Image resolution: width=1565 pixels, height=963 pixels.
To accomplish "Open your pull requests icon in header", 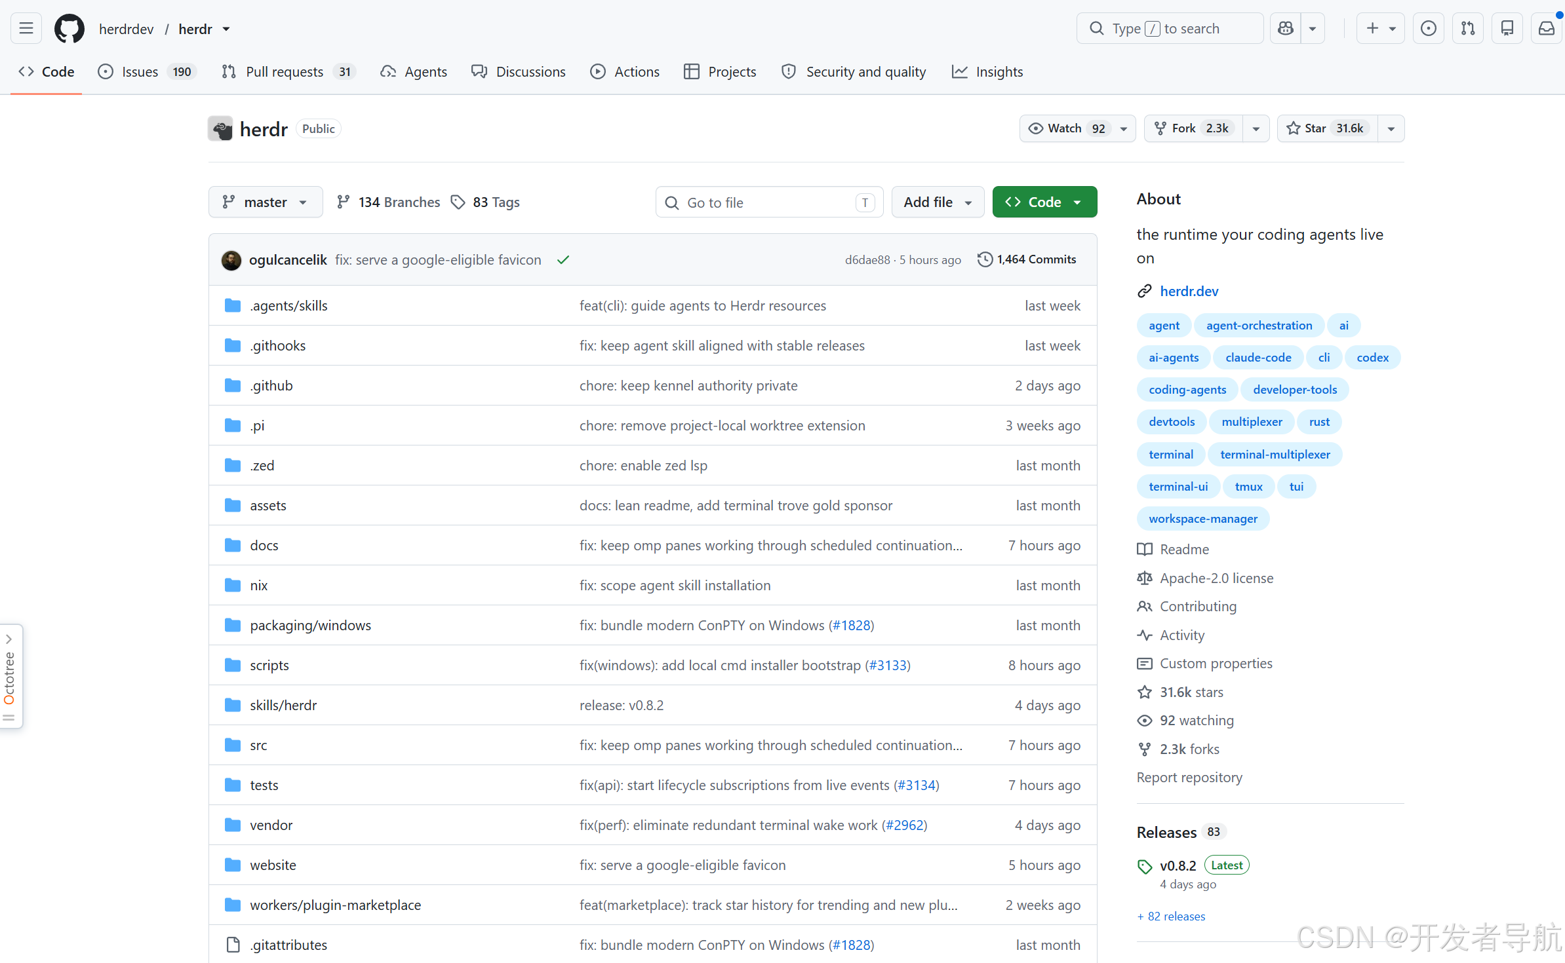I will [x=1468, y=28].
